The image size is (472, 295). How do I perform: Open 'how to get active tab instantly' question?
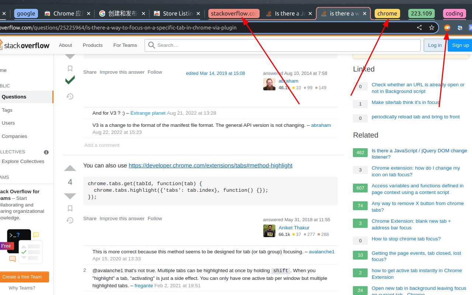coord(417,274)
